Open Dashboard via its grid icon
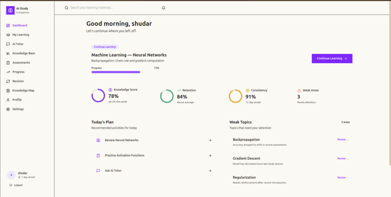 tap(8, 25)
